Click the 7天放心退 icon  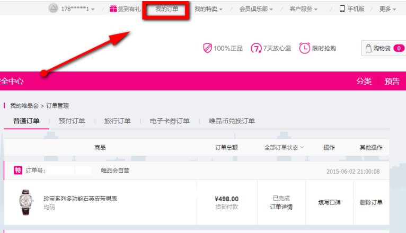pyautogui.click(x=256, y=48)
